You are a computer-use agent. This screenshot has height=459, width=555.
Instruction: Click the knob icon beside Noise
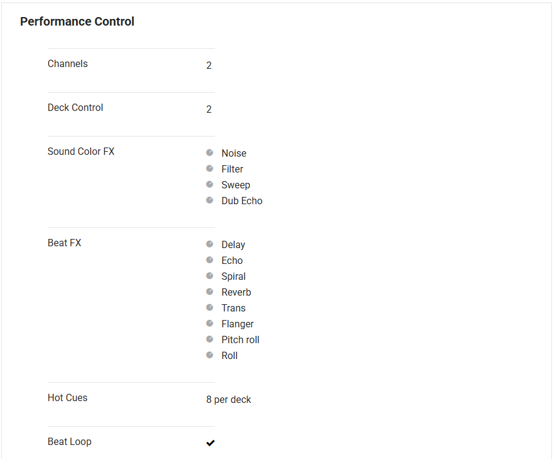210,152
